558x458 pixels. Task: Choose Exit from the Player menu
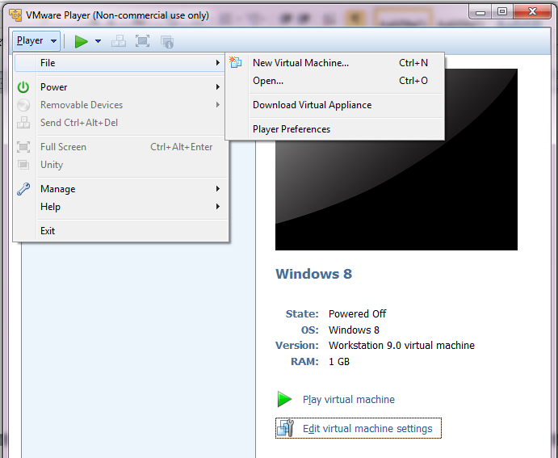click(x=120, y=231)
